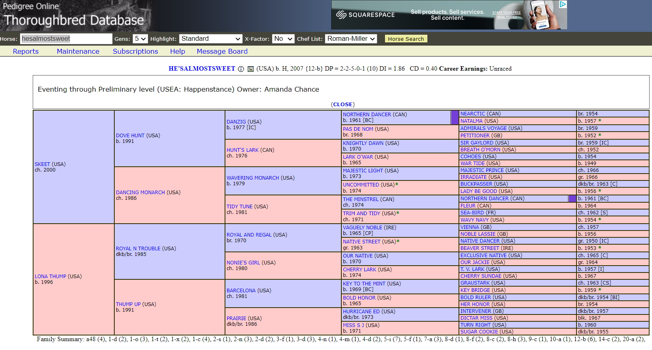Expand the Highlight Standard dropdown

210,39
